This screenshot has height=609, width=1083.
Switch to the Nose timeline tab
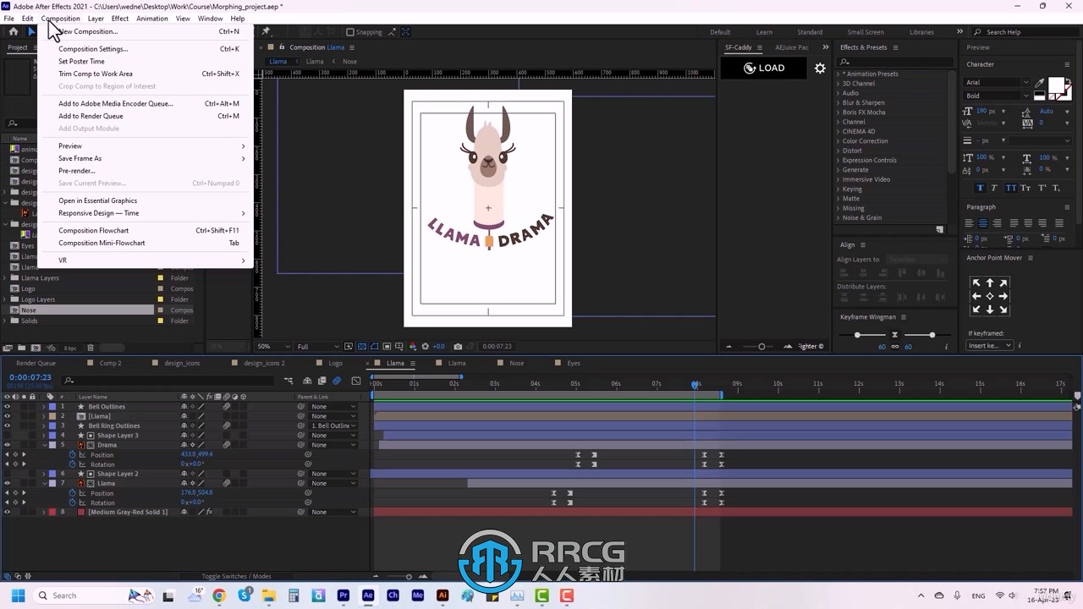(x=516, y=363)
